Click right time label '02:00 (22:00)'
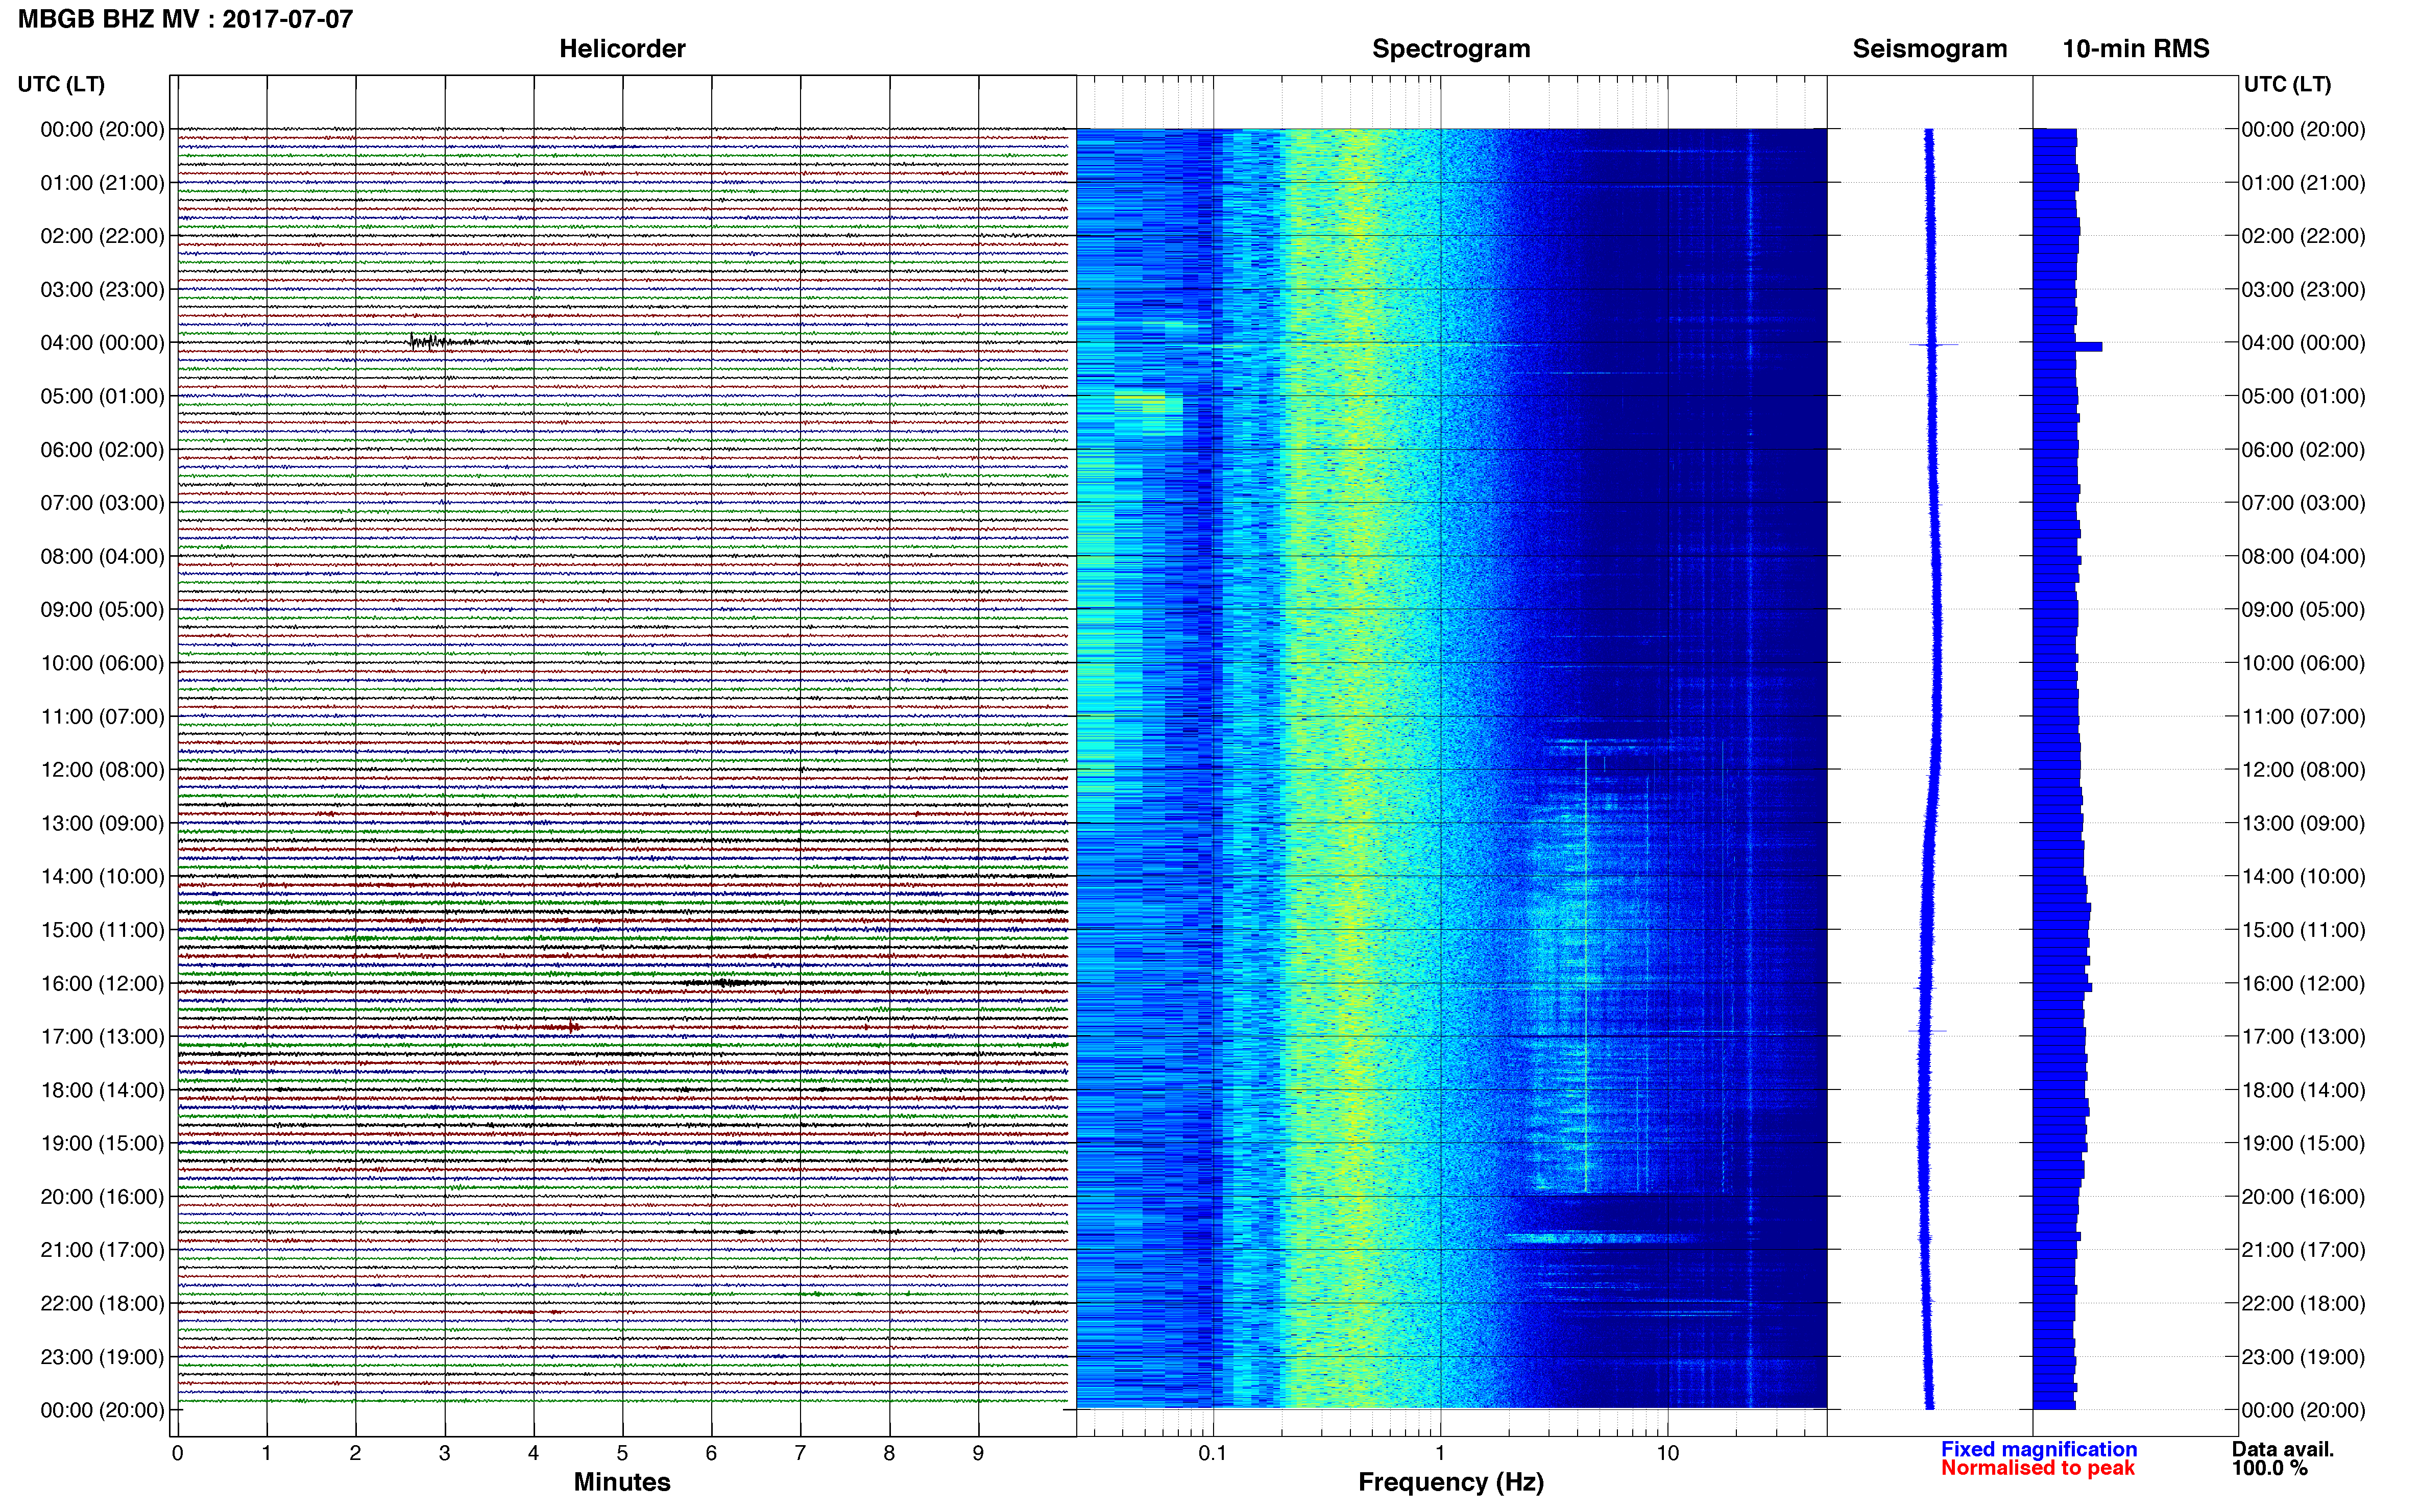Viewport: 2420px width, 1512px height. pyautogui.click(x=2303, y=236)
